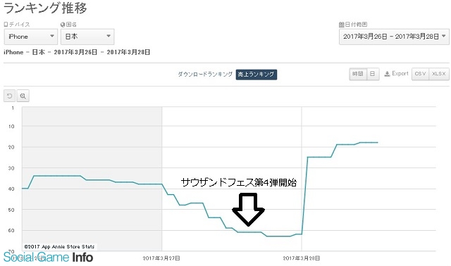Click the Export download icon
This screenshot has width=451, height=266.
point(387,74)
